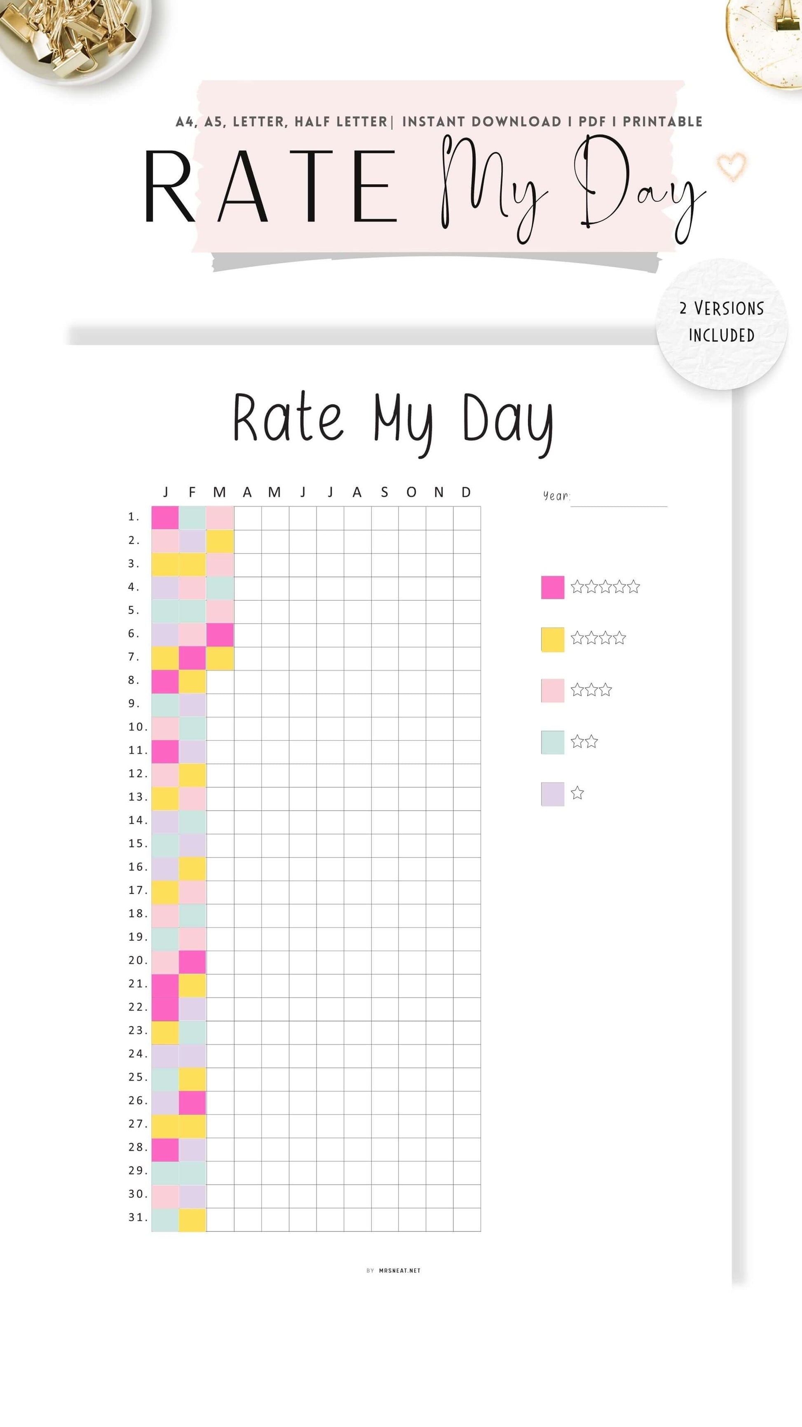Choose the lavender legend color swatch
This screenshot has width=802, height=1427.
(x=552, y=793)
